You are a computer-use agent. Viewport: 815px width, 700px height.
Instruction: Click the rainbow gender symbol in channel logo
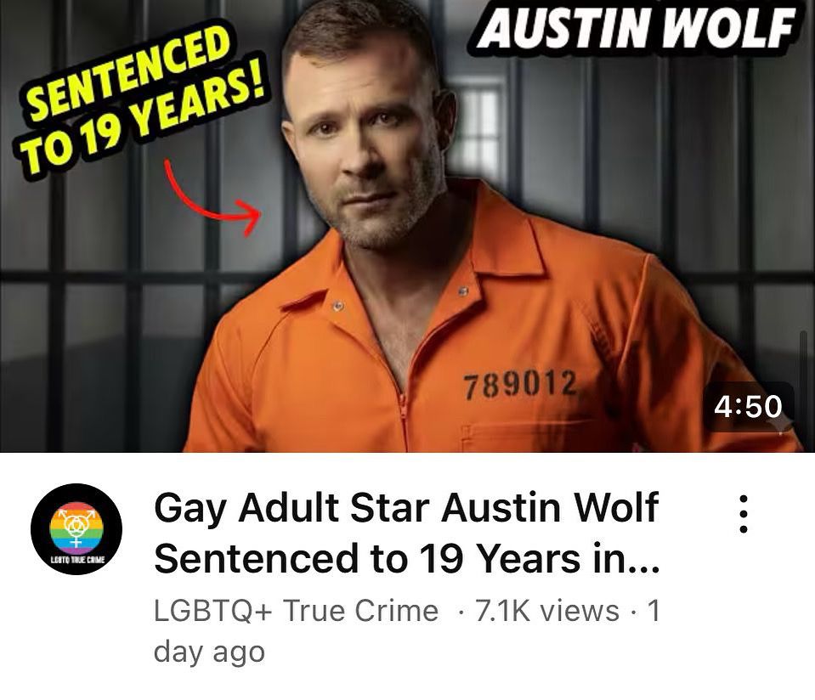click(x=76, y=527)
